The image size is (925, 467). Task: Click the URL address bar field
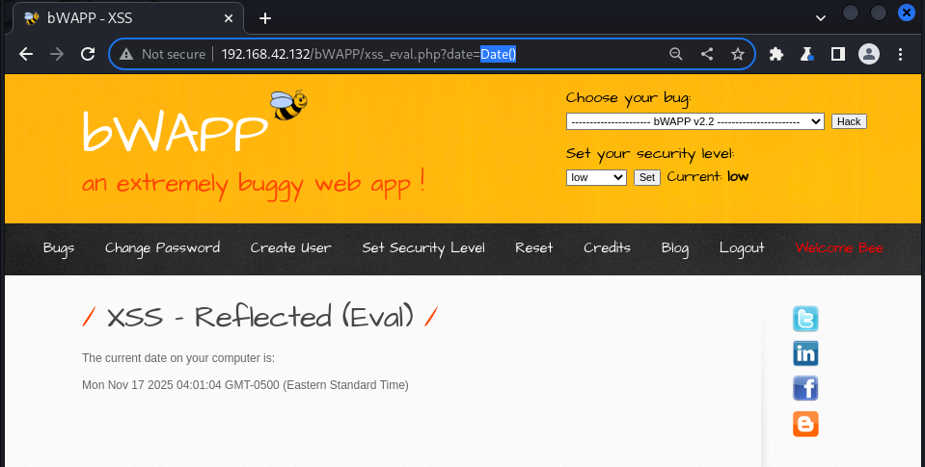point(386,55)
